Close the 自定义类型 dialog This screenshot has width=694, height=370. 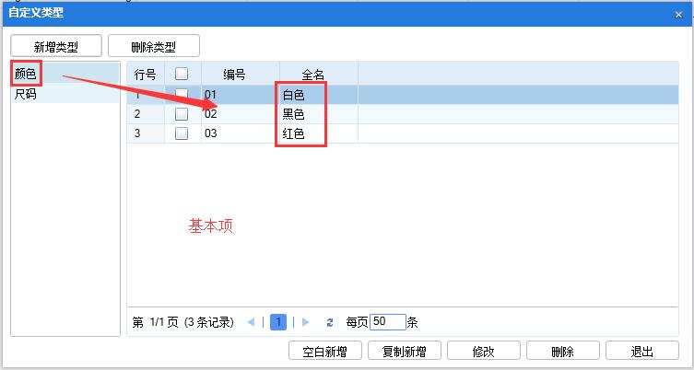[x=678, y=15]
